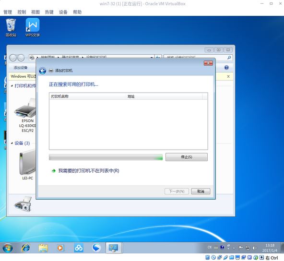Collapse the 打印机和传真 group
The width and height of the screenshot is (284, 261).
point(12,86)
